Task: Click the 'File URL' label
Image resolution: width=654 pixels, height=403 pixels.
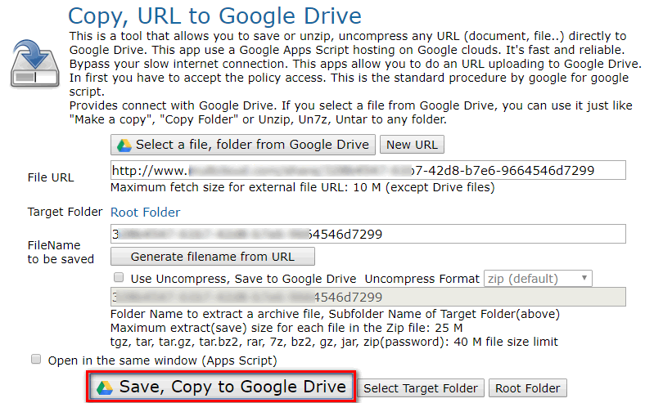Action: point(51,177)
